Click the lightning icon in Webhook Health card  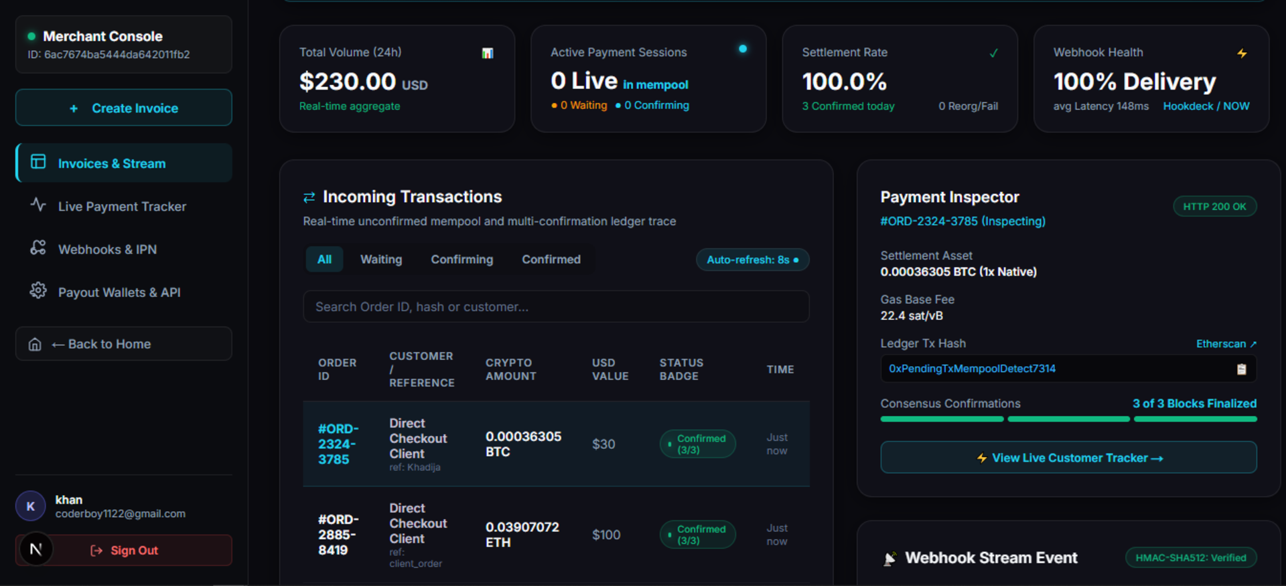pos(1242,53)
